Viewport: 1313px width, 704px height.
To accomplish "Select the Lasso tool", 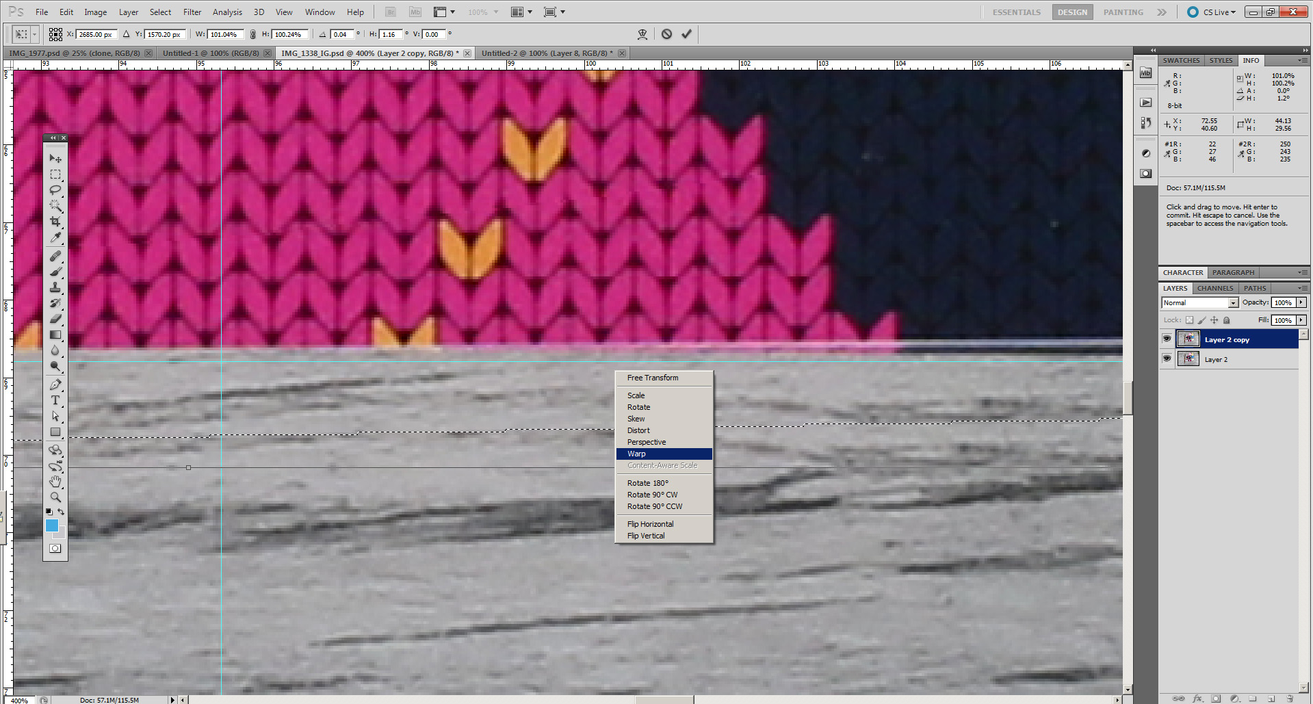I will [x=55, y=190].
